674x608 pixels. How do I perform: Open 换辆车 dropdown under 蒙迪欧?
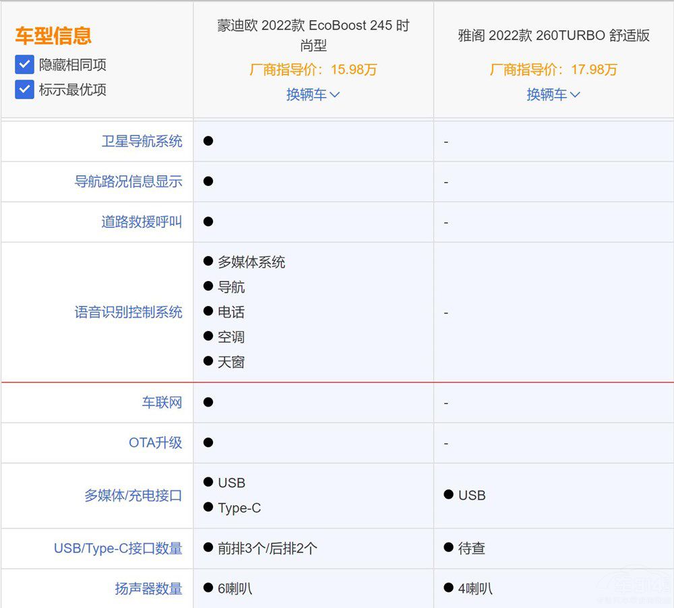313,94
